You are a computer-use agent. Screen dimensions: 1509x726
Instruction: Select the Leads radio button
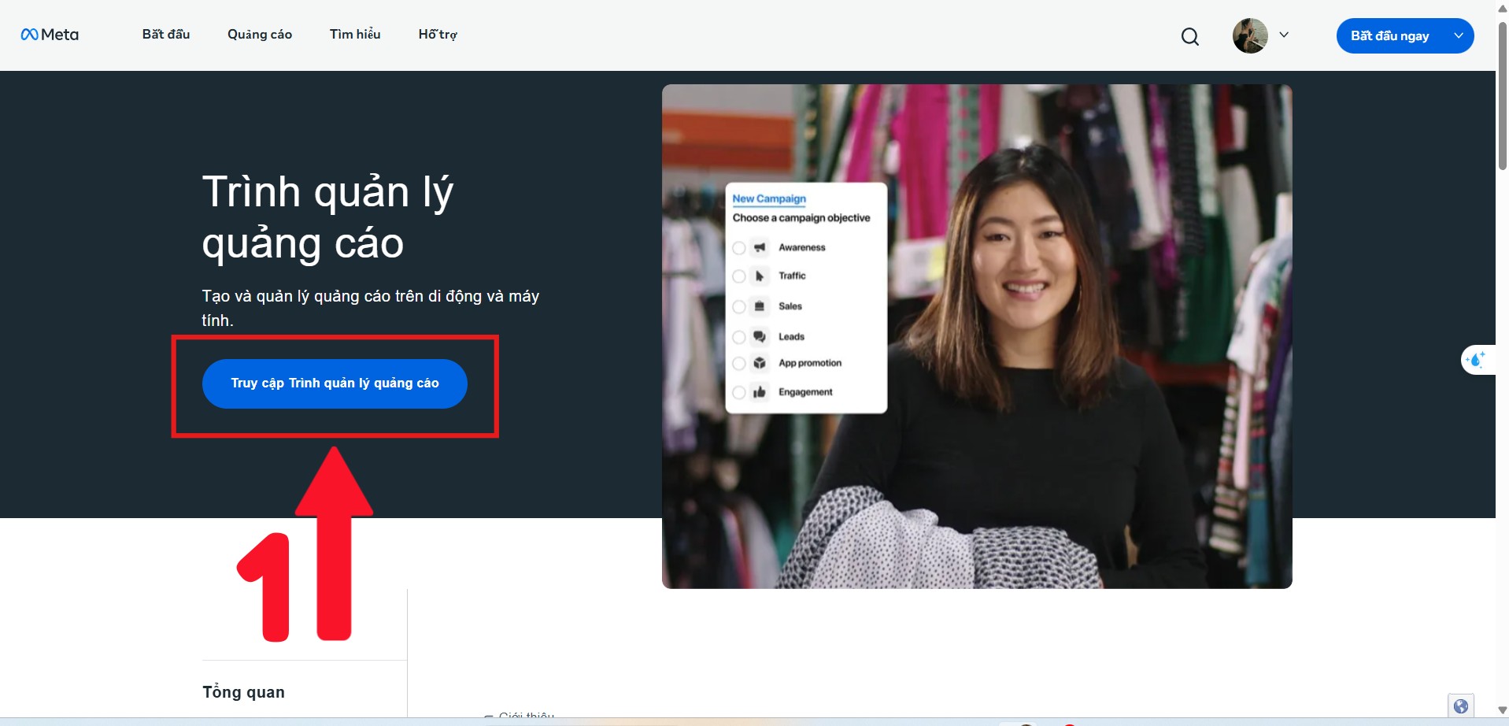point(739,337)
